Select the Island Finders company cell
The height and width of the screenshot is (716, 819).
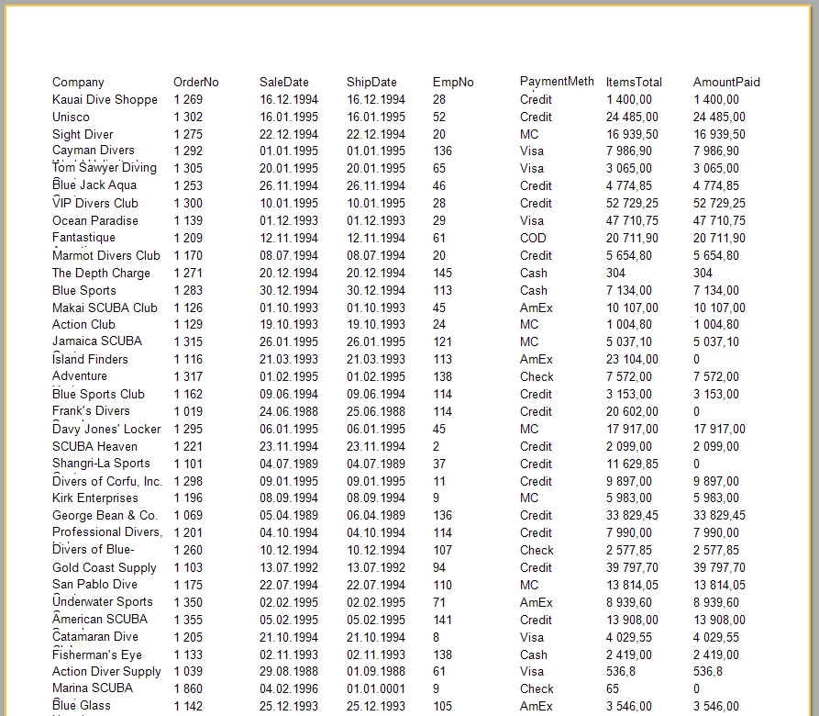90,360
